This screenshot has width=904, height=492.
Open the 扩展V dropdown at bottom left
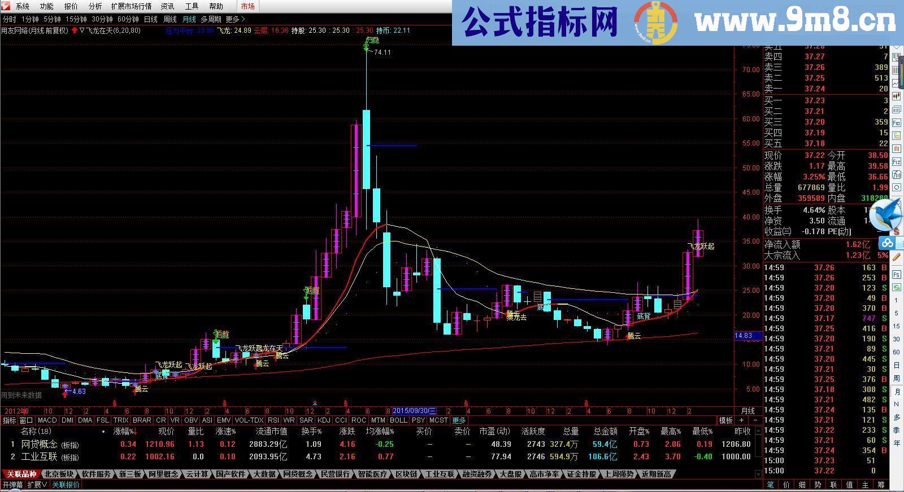pos(37,485)
